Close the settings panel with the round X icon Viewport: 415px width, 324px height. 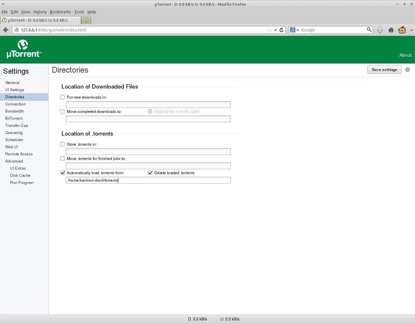(408, 70)
